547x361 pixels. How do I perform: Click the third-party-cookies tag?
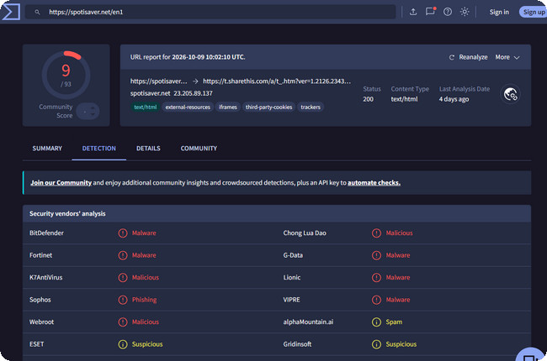click(x=268, y=107)
